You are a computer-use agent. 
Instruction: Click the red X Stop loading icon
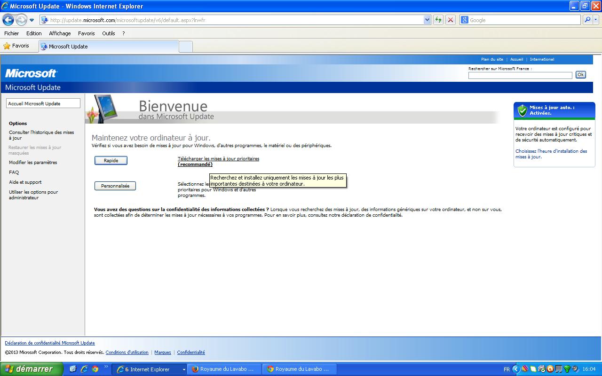(451, 20)
